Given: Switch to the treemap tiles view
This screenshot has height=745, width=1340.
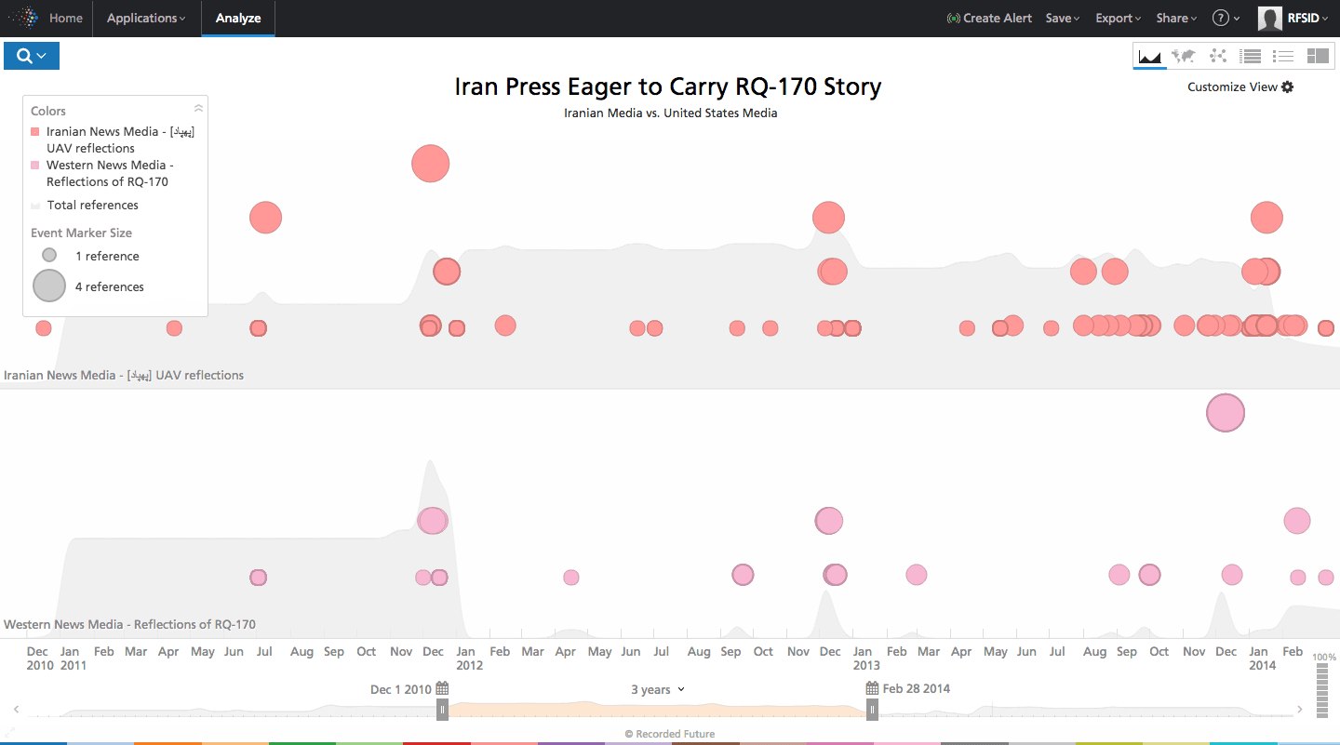Looking at the screenshot, I should pyautogui.click(x=1318, y=56).
